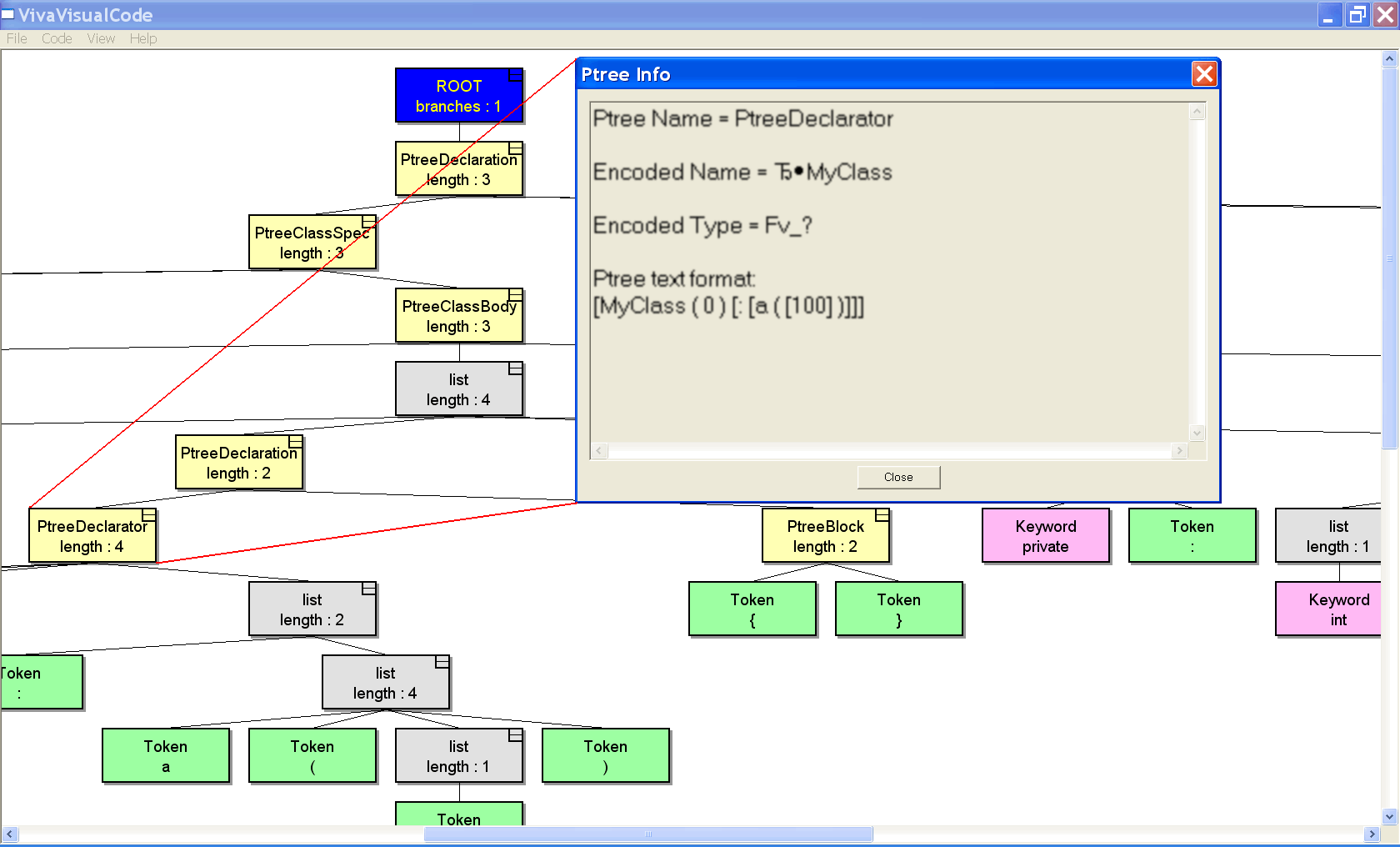Screen dimensions: 1400x847
Task: Collapse the PtreeBlock node toggle
Action: point(882,515)
